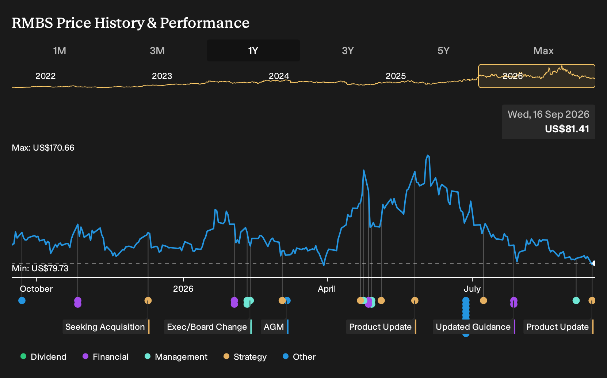Click the 'Wed, 16 Sep 2026' date text

pyautogui.click(x=549, y=114)
